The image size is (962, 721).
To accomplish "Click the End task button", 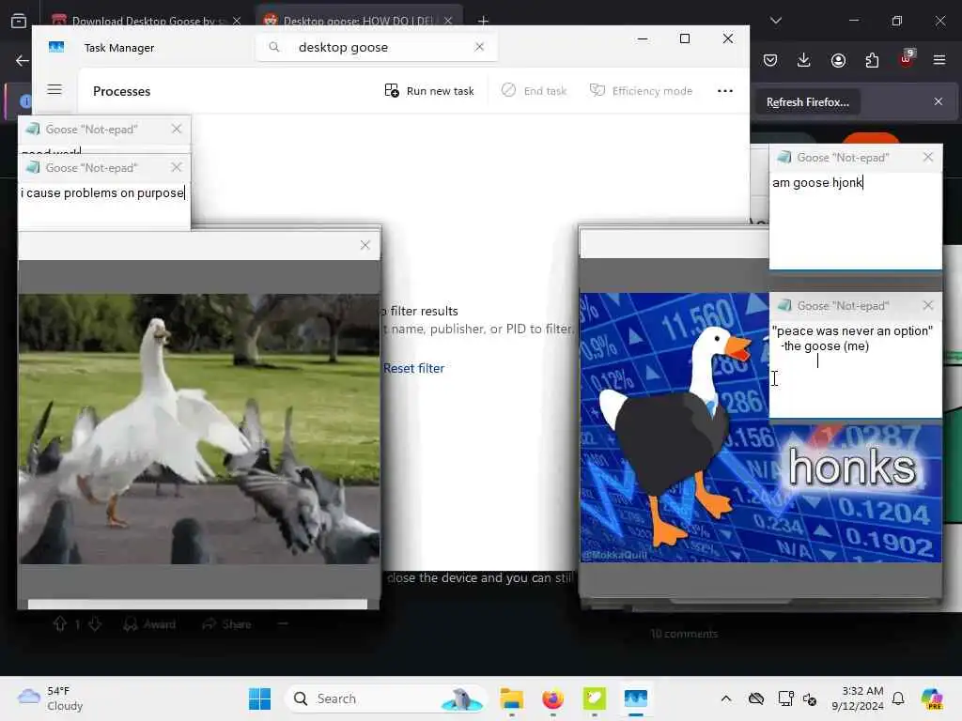I will pyautogui.click(x=534, y=91).
